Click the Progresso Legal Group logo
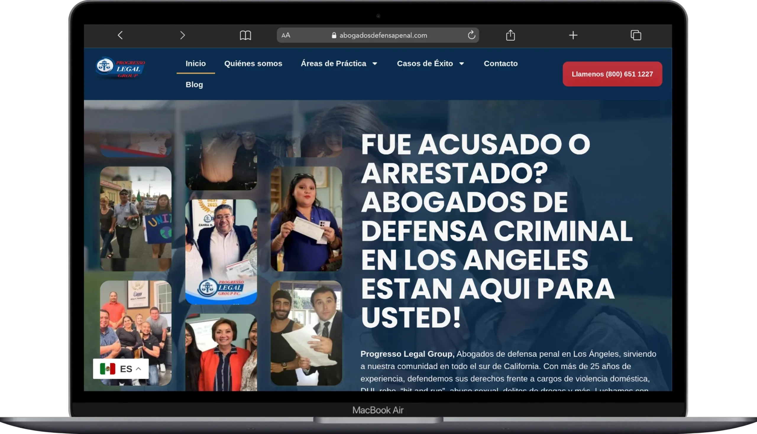The image size is (757, 434). [121, 68]
